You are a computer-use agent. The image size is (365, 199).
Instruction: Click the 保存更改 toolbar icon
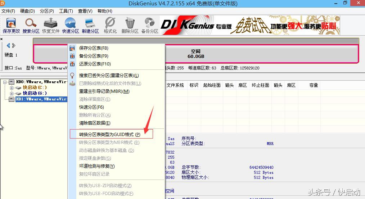11,25
